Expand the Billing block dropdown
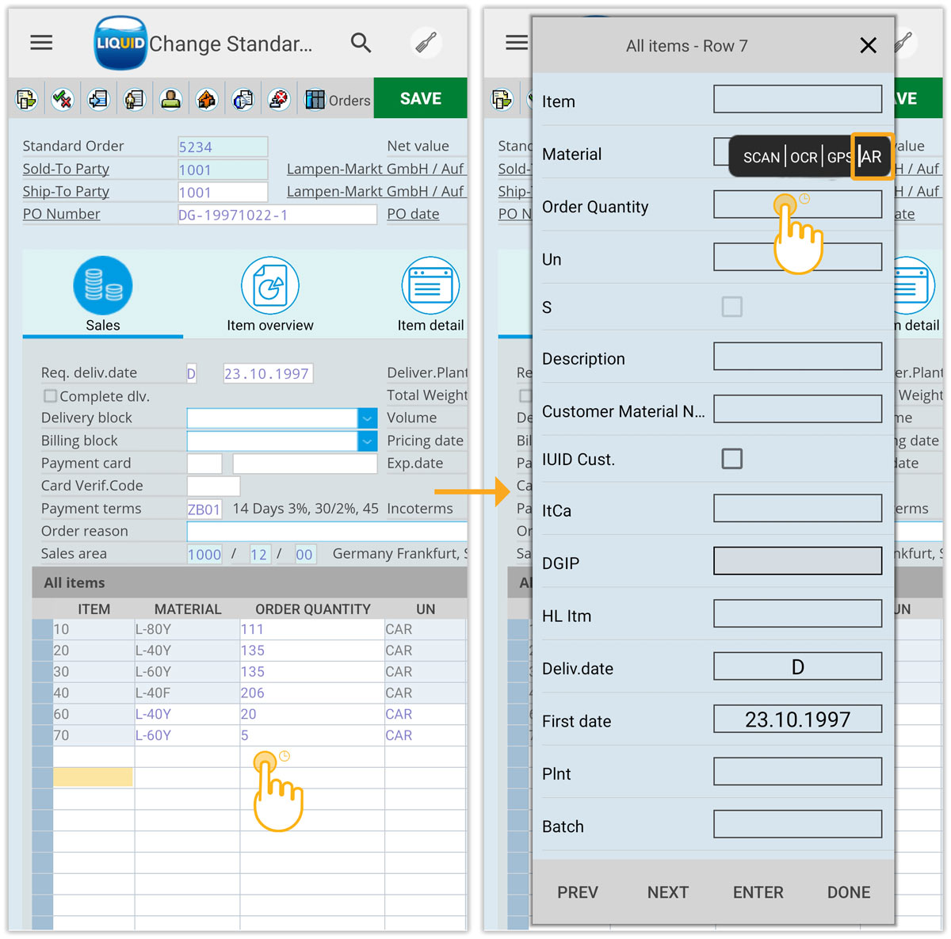Screen dimensions: 951x939 click(x=367, y=441)
